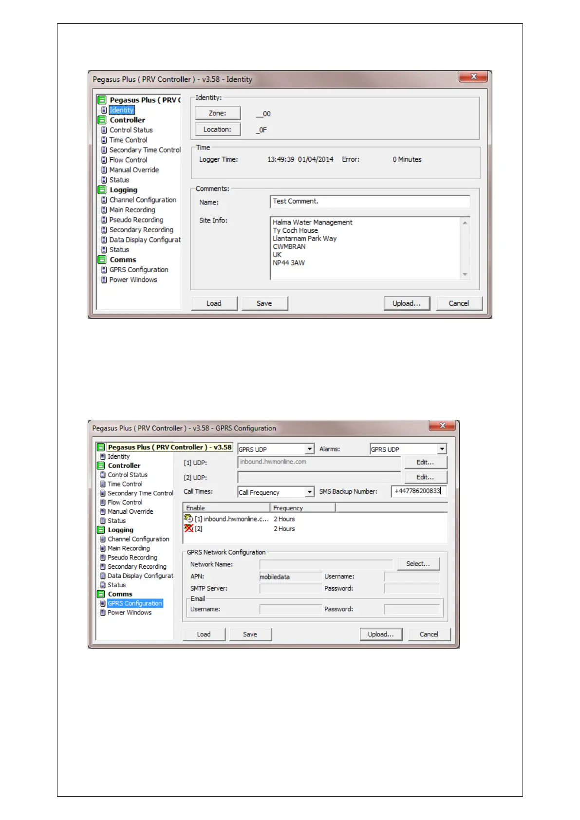This screenshot has height=820, width=580.
Task: Open Secondary Time Control in Identity window
Action: point(145,150)
